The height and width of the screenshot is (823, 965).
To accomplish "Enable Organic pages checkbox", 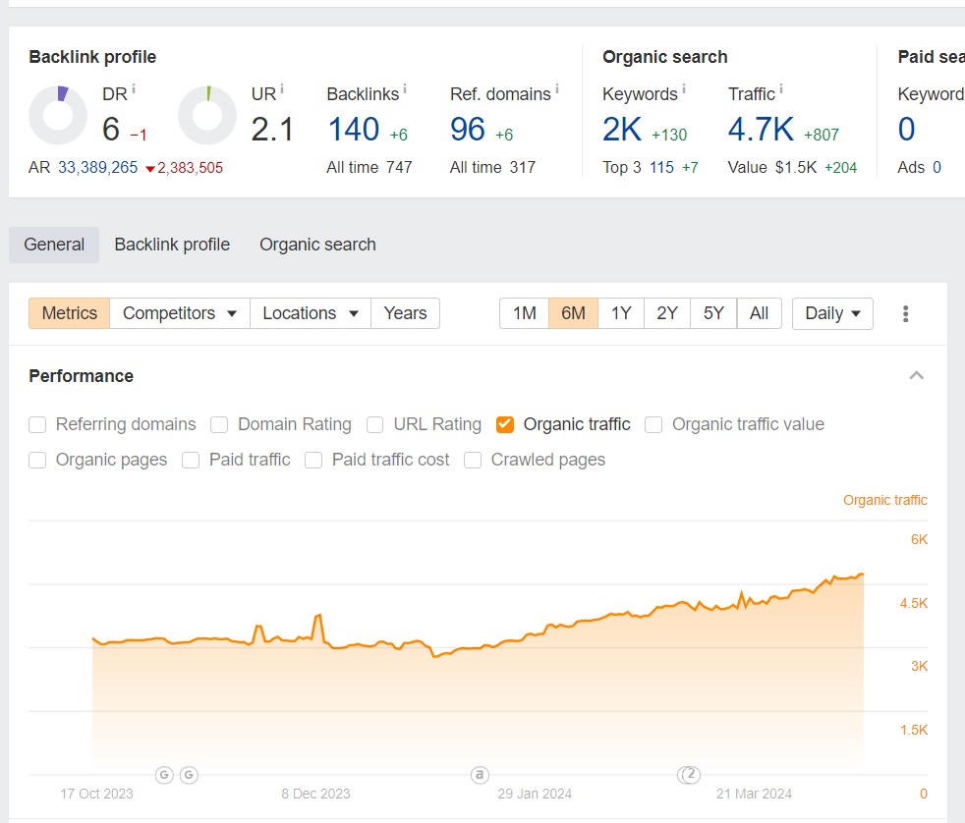I will click(x=37, y=460).
